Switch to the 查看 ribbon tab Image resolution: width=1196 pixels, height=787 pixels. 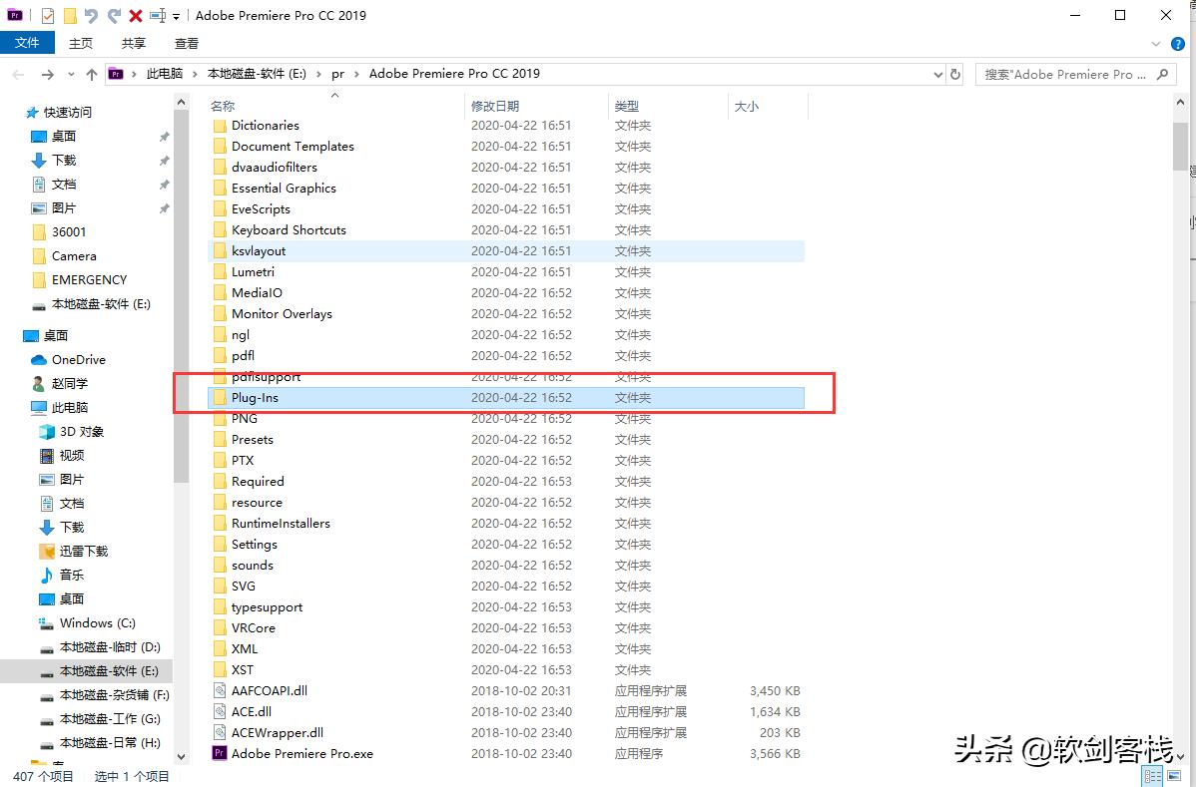coord(186,44)
